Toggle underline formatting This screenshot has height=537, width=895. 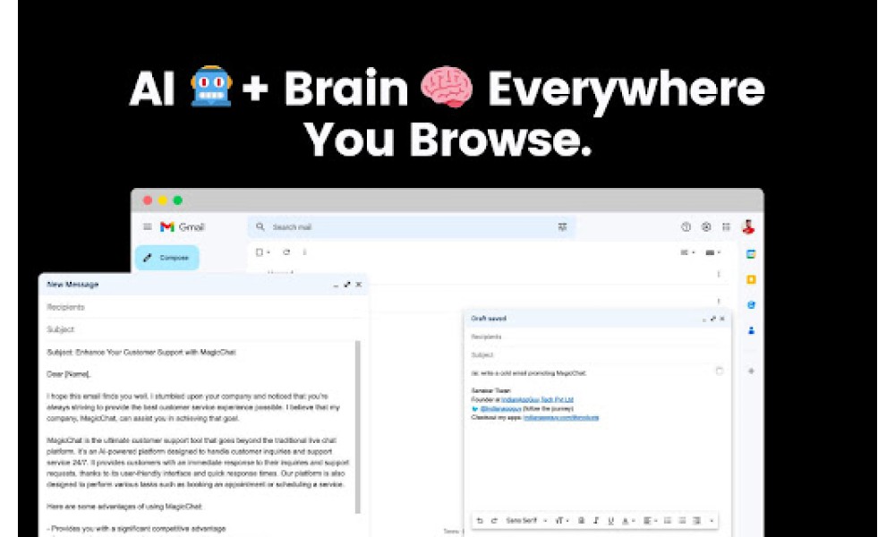pyautogui.click(x=610, y=521)
